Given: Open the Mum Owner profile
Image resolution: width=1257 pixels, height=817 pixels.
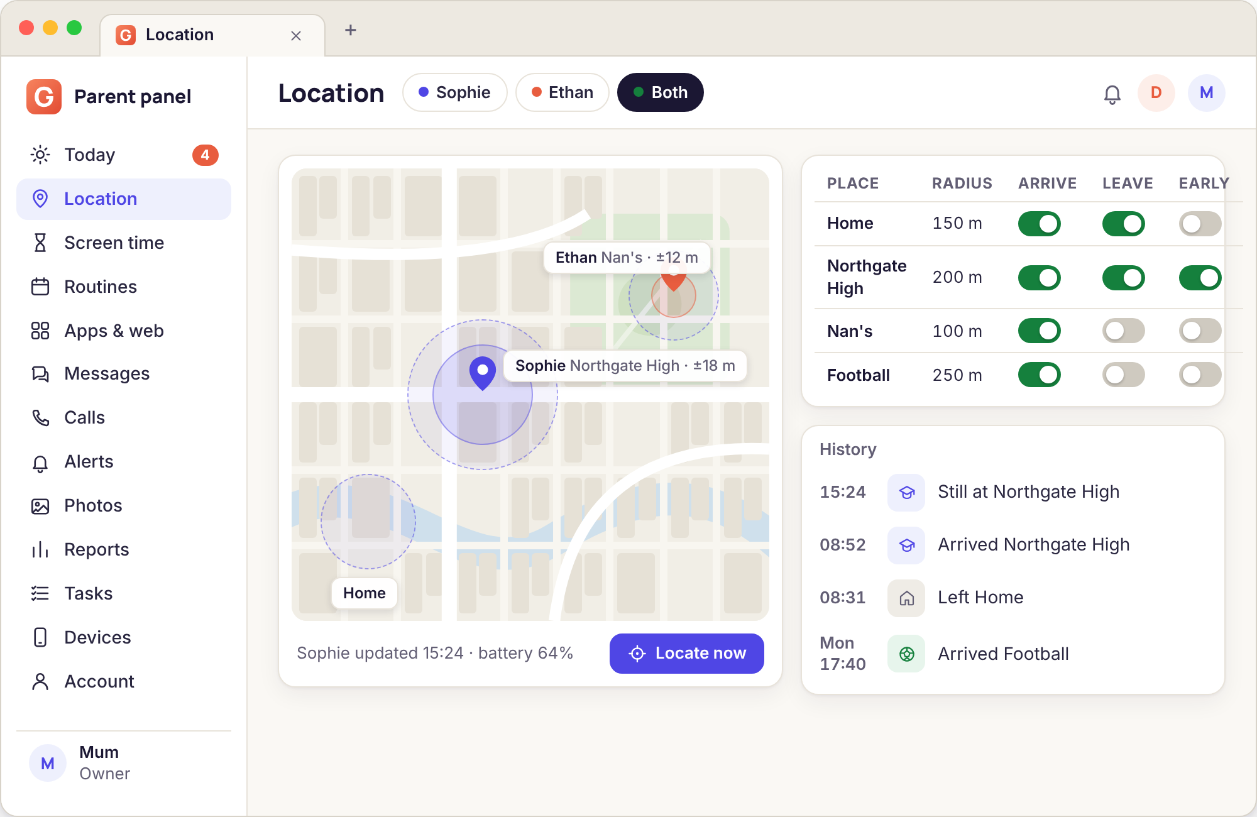Looking at the screenshot, I should click(x=124, y=763).
